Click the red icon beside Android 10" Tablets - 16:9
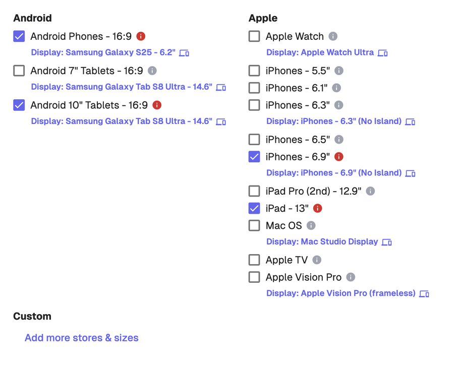Viewport: 464px width, 367px height. [157, 105]
